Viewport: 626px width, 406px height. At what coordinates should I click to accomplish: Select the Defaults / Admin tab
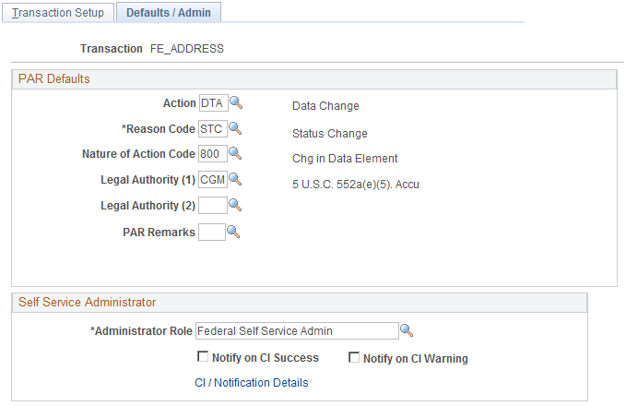tap(168, 13)
